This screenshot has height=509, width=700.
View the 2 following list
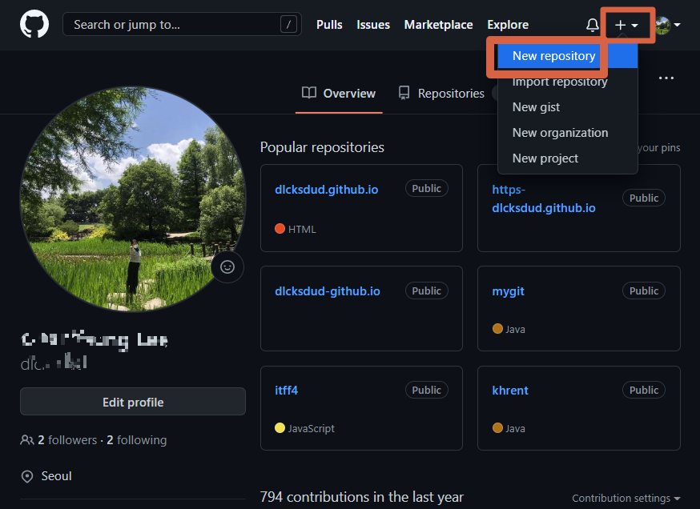coord(137,440)
